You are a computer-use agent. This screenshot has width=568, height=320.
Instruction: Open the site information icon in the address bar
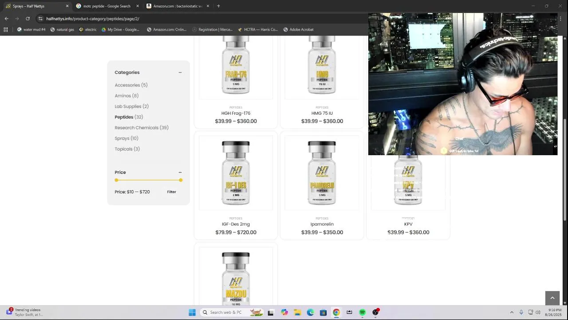(x=40, y=19)
